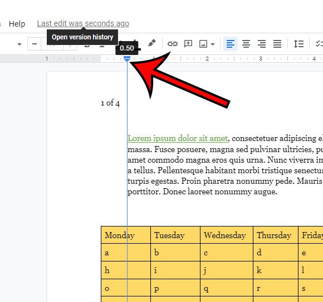Click the insert link icon
Image resolution: width=323 pixels, height=302 pixels.
(172, 44)
